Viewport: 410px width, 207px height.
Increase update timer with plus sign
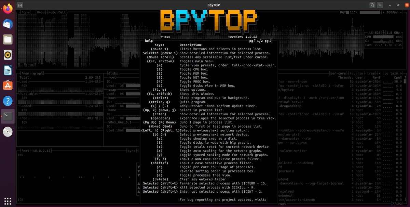click(x=383, y=12)
